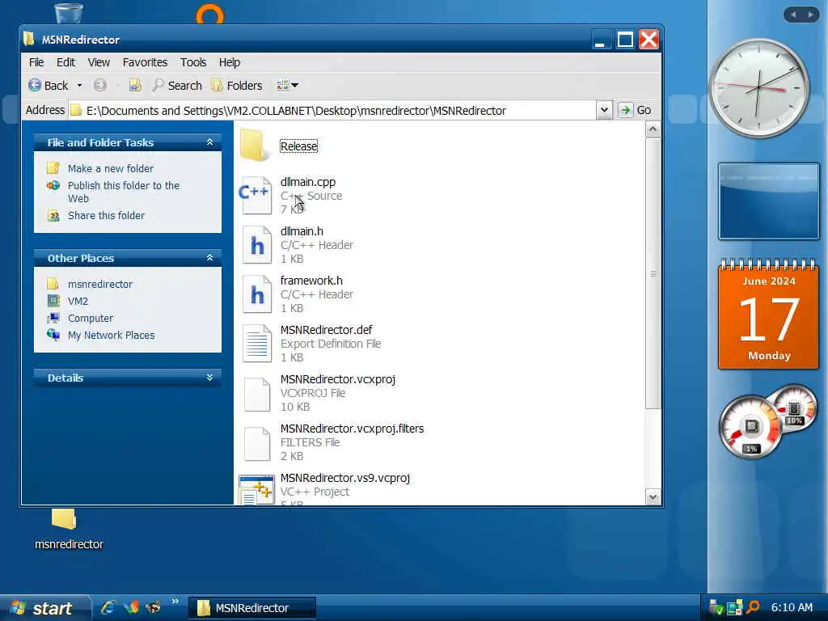
Task: Click the Share this folder icon
Action: pyautogui.click(x=53, y=215)
